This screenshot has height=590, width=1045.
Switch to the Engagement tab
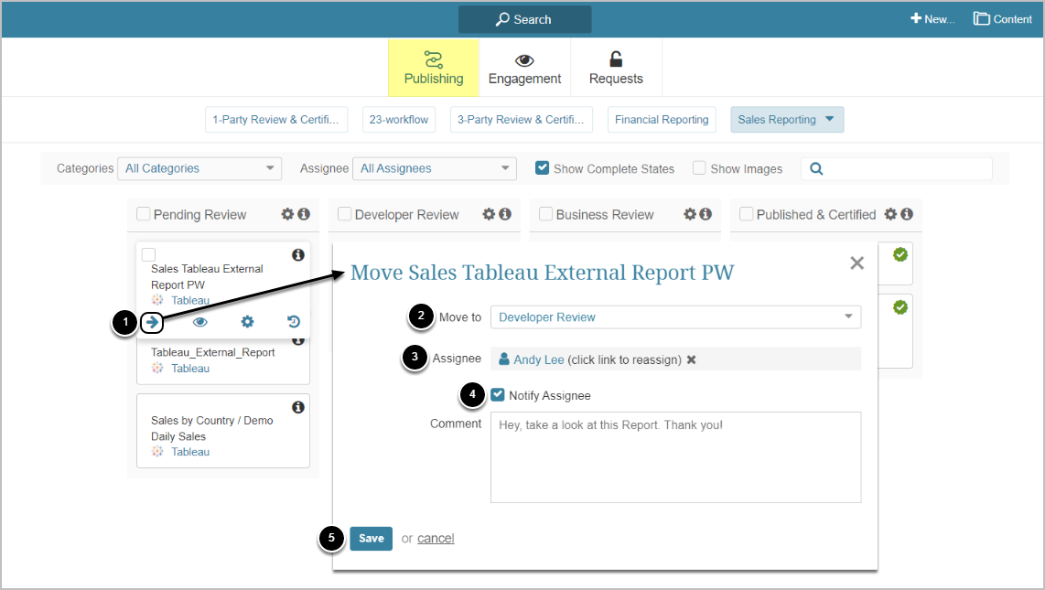pyautogui.click(x=524, y=69)
